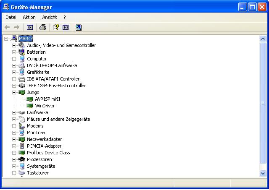Open the Ansicht menu
The image size is (269, 190).
pyautogui.click(x=50, y=17)
